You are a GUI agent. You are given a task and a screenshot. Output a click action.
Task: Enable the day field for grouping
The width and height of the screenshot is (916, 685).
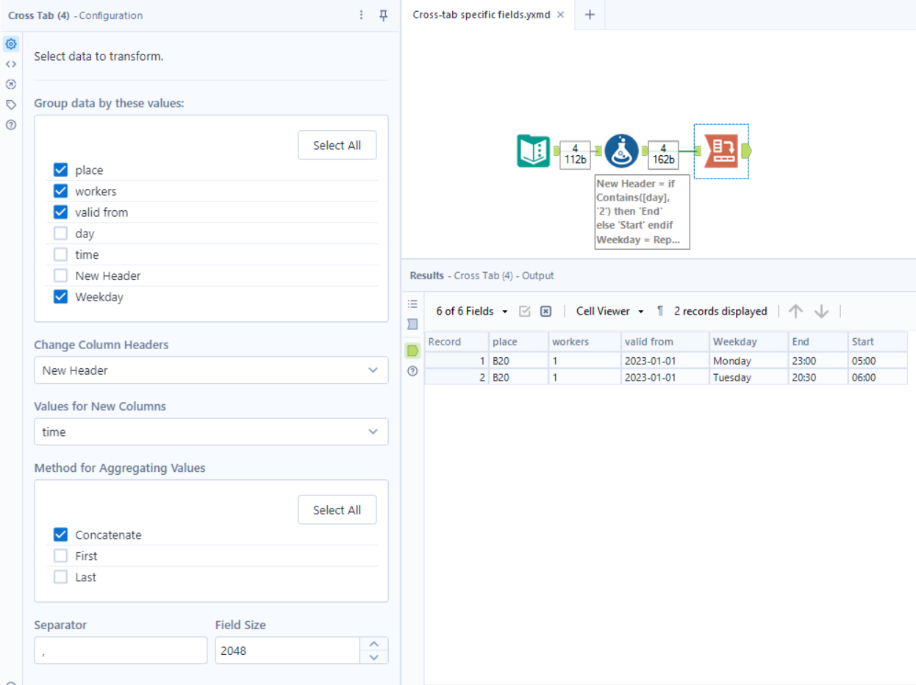pos(60,233)
